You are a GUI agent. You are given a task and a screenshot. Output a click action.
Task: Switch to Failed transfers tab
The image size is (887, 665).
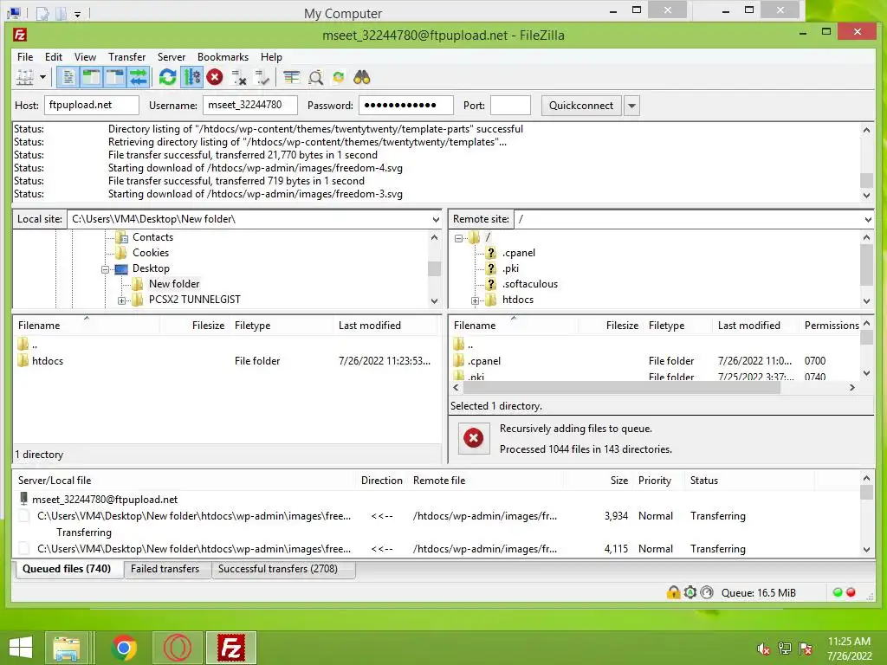tap(165, 569)
